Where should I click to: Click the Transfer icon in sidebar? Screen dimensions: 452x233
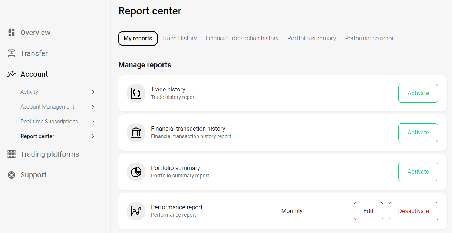click(11, 53)
